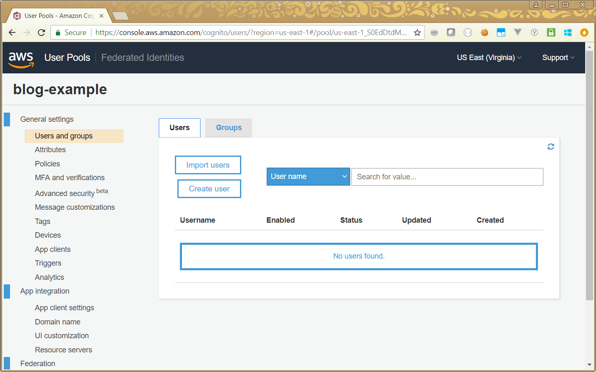Click the Search for value input field
Image resolution: width=596 pixels, height=372 pixels.
pyautogui.click(x=447, y=177)
